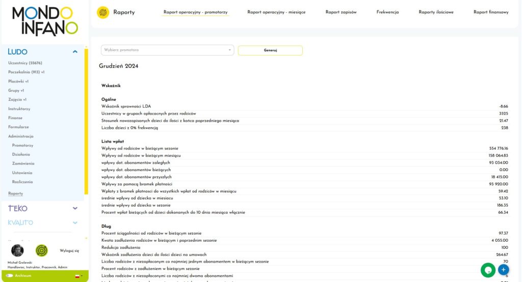Image resolution: width=522 pixels, height=282 pixels.
Task: Open Uczestnicy (55676) in sidebar
Action: click(x=25, y=63)
